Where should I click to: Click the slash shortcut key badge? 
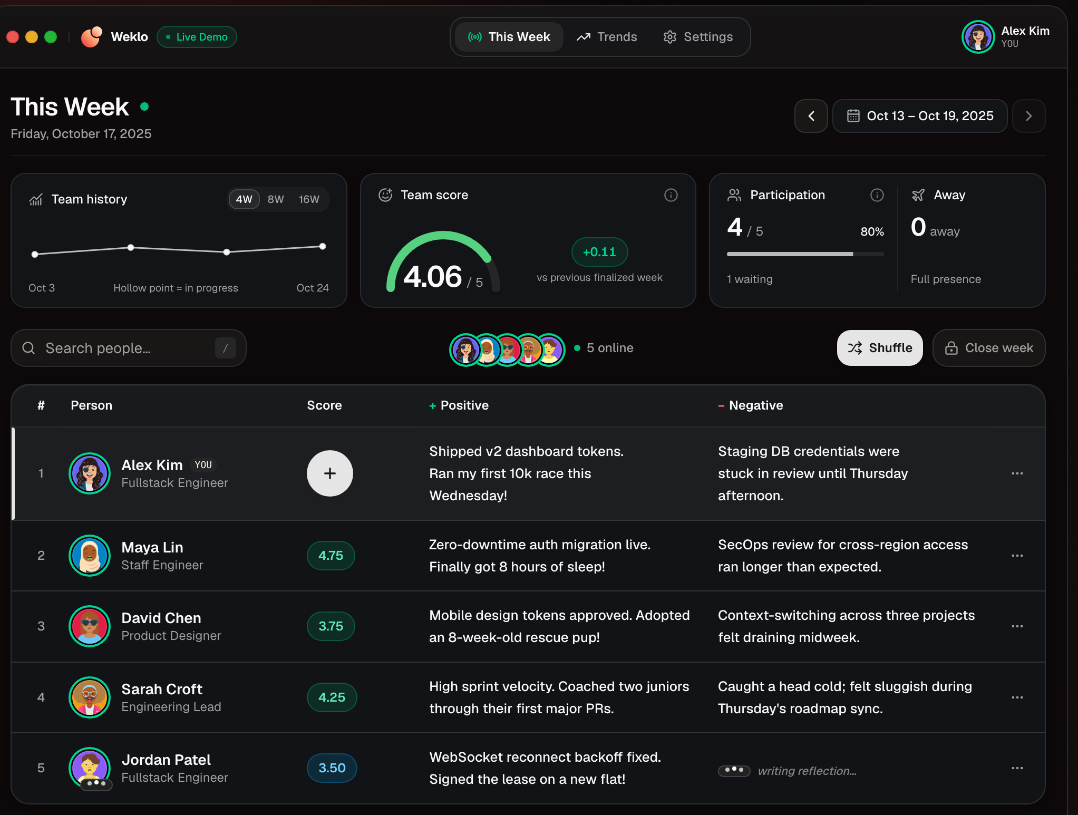pos(226,348)
